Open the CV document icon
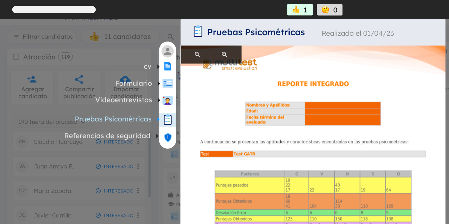Image resolution: width=449 pixels, height=224 pixels. pos(168,67)
